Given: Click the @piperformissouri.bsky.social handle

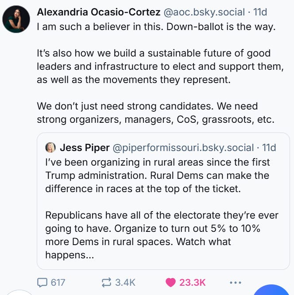Looking at the screenshot, I should click(183, 147).
